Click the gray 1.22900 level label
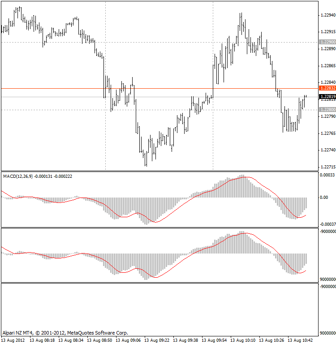This screenshot has height=344, width=336. (x=327, y=42)
